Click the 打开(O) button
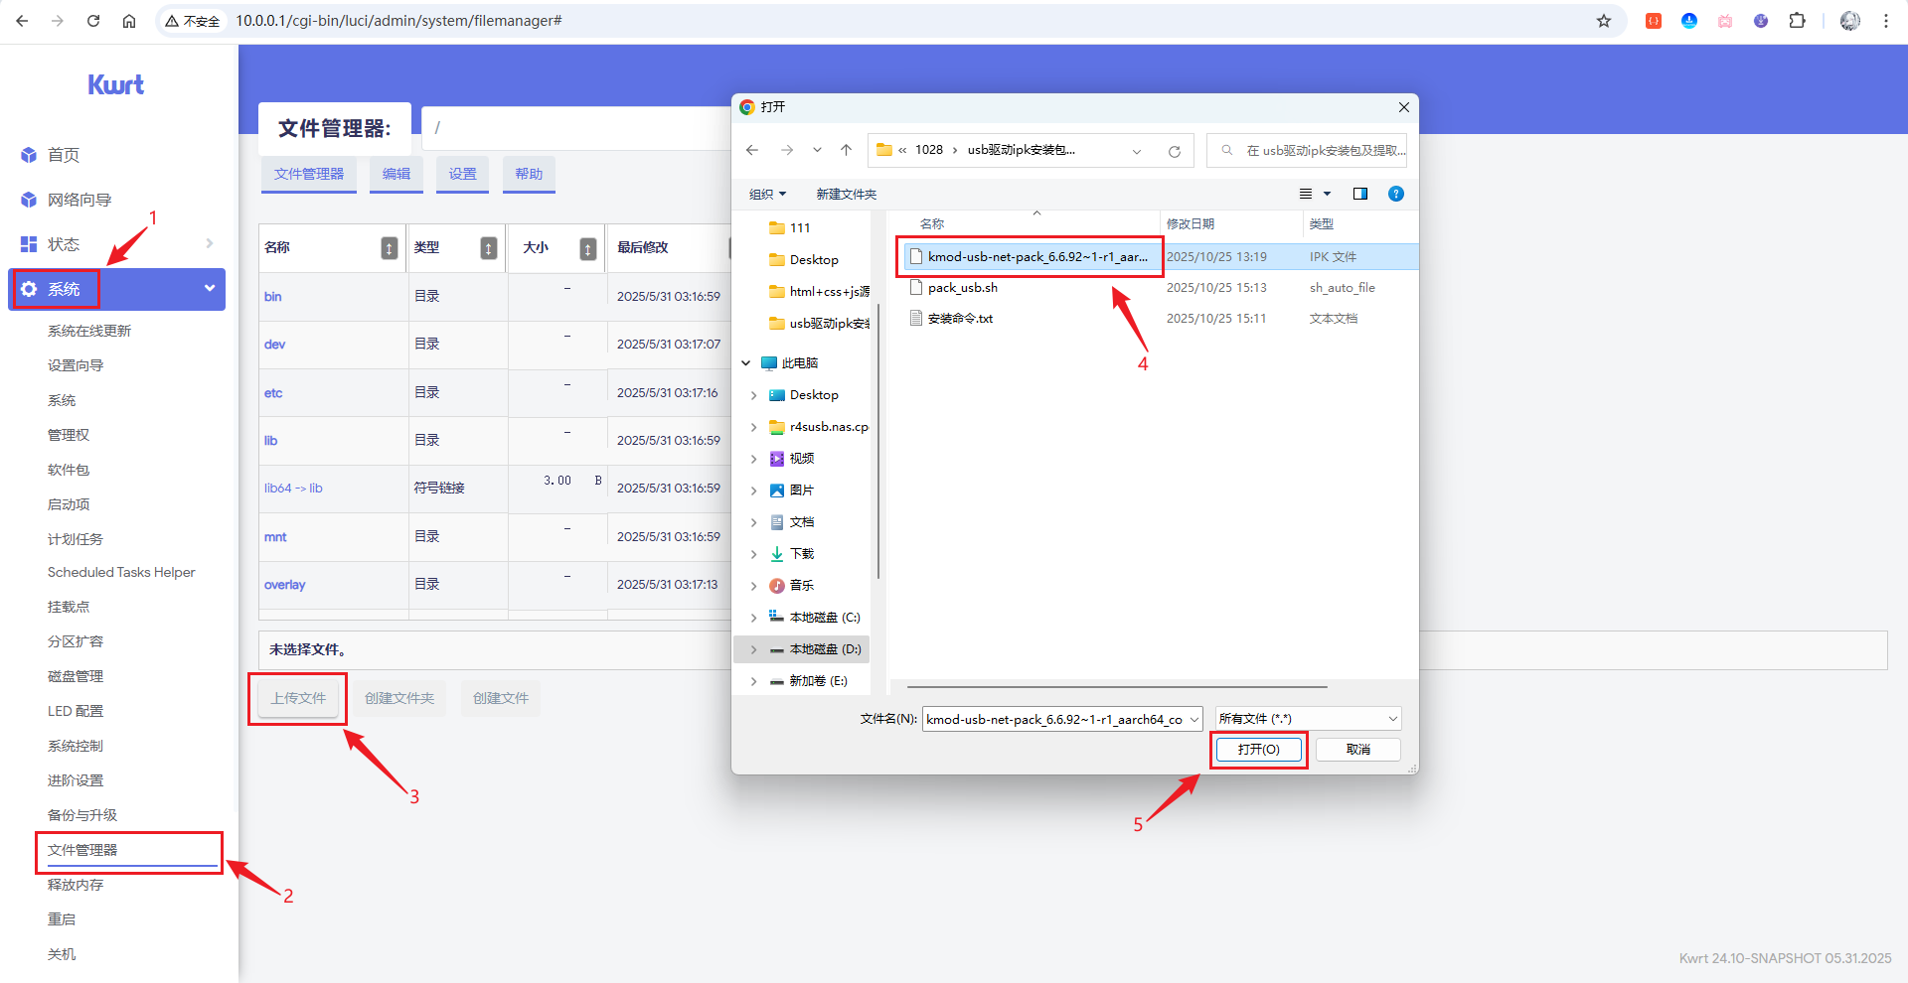 point(1258,750)
